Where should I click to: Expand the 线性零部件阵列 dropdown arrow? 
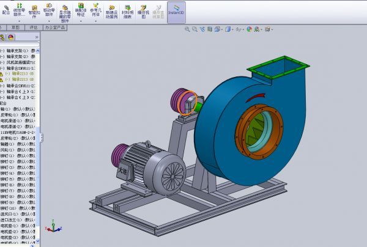click(x=19, y=21)
